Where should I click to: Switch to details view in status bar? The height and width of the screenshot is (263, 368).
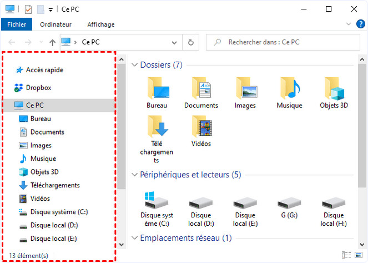coord(347,255)
